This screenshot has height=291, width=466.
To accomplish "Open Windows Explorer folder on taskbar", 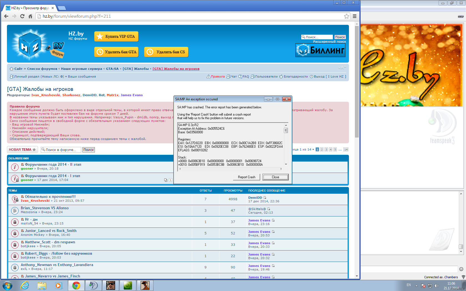I will click(x=42, y=285).
